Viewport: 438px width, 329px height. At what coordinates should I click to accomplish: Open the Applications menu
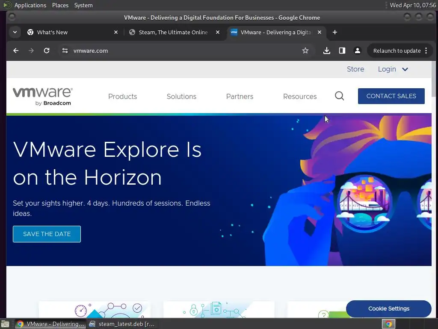coord(30,5)
